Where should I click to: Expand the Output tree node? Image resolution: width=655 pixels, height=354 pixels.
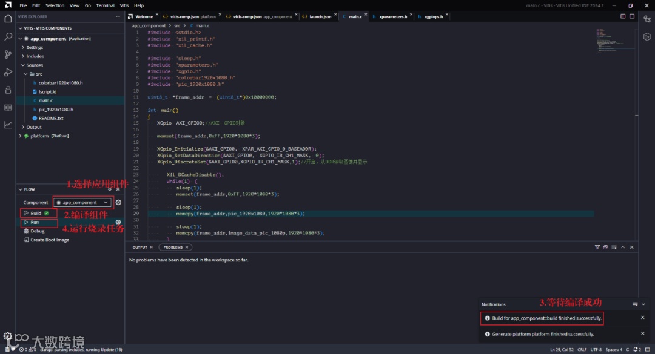(x=33, y=127)
